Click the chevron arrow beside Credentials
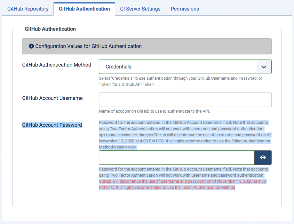 click(264, 67)
